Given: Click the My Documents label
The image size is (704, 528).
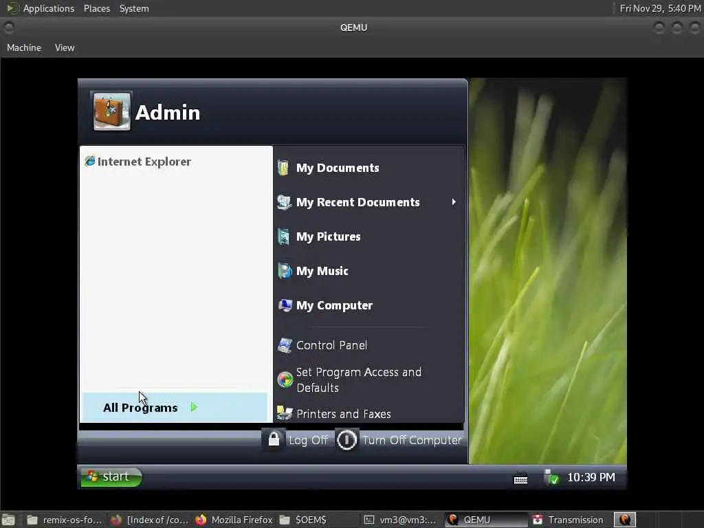Looking at the screenshot, I should click(x=338, y=168).
